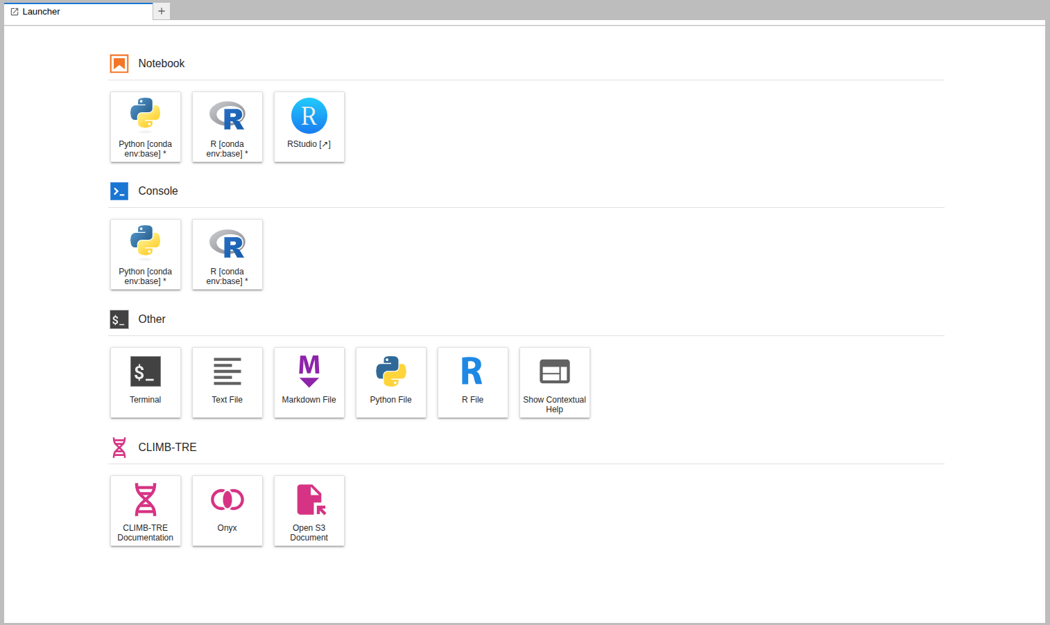Open RStudio from the Notebook section
Viewport: 1050px width, 625px height.
click(309, 127)
